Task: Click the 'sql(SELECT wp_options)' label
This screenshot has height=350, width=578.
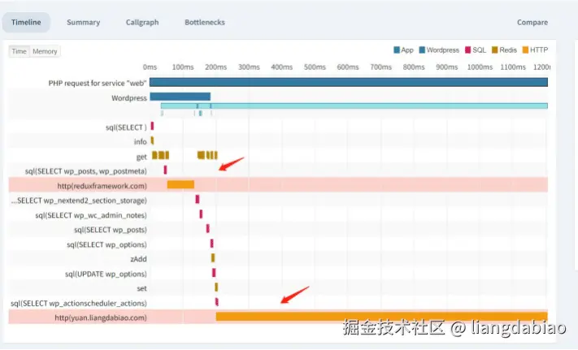Action: pyautogui.click(x=106, y=244)
